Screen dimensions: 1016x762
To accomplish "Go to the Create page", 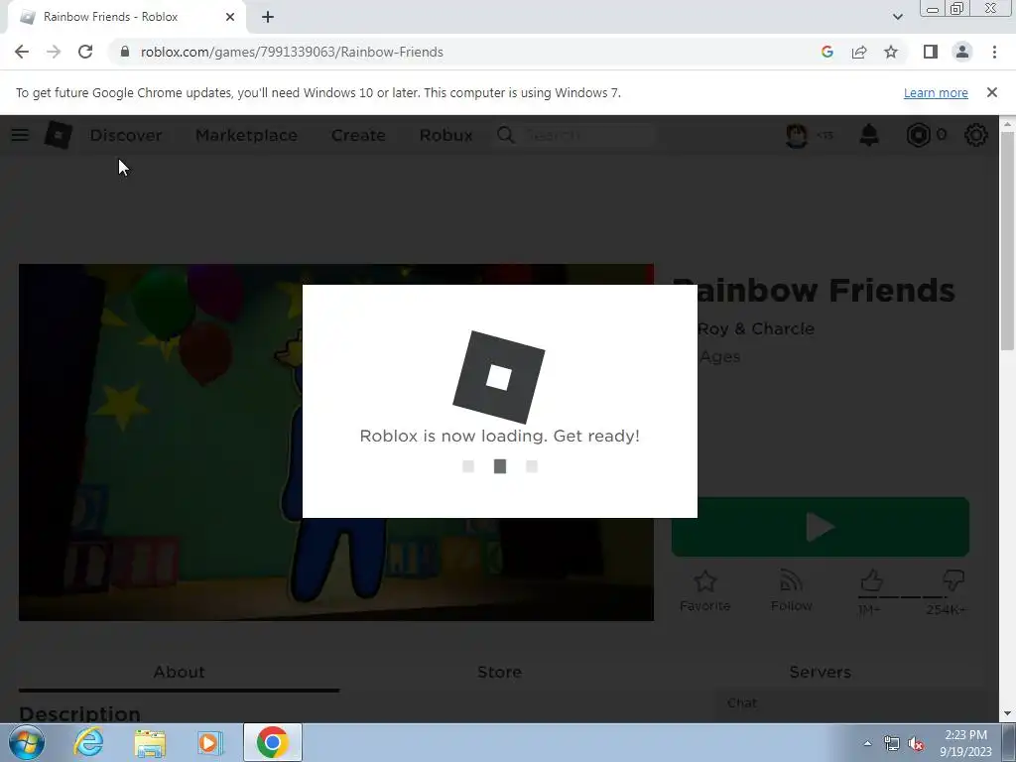I will (x=358, y=135).
